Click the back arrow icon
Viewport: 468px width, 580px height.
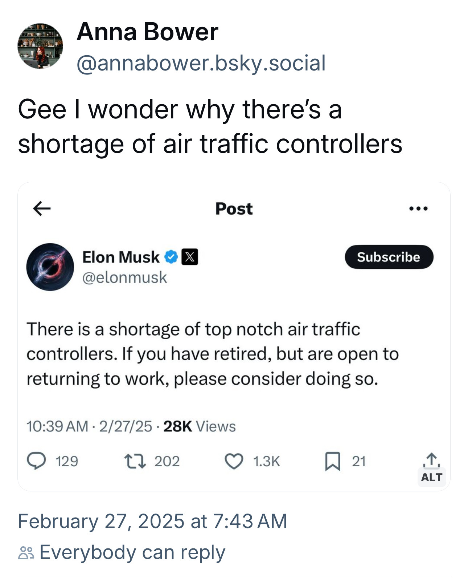42,208
